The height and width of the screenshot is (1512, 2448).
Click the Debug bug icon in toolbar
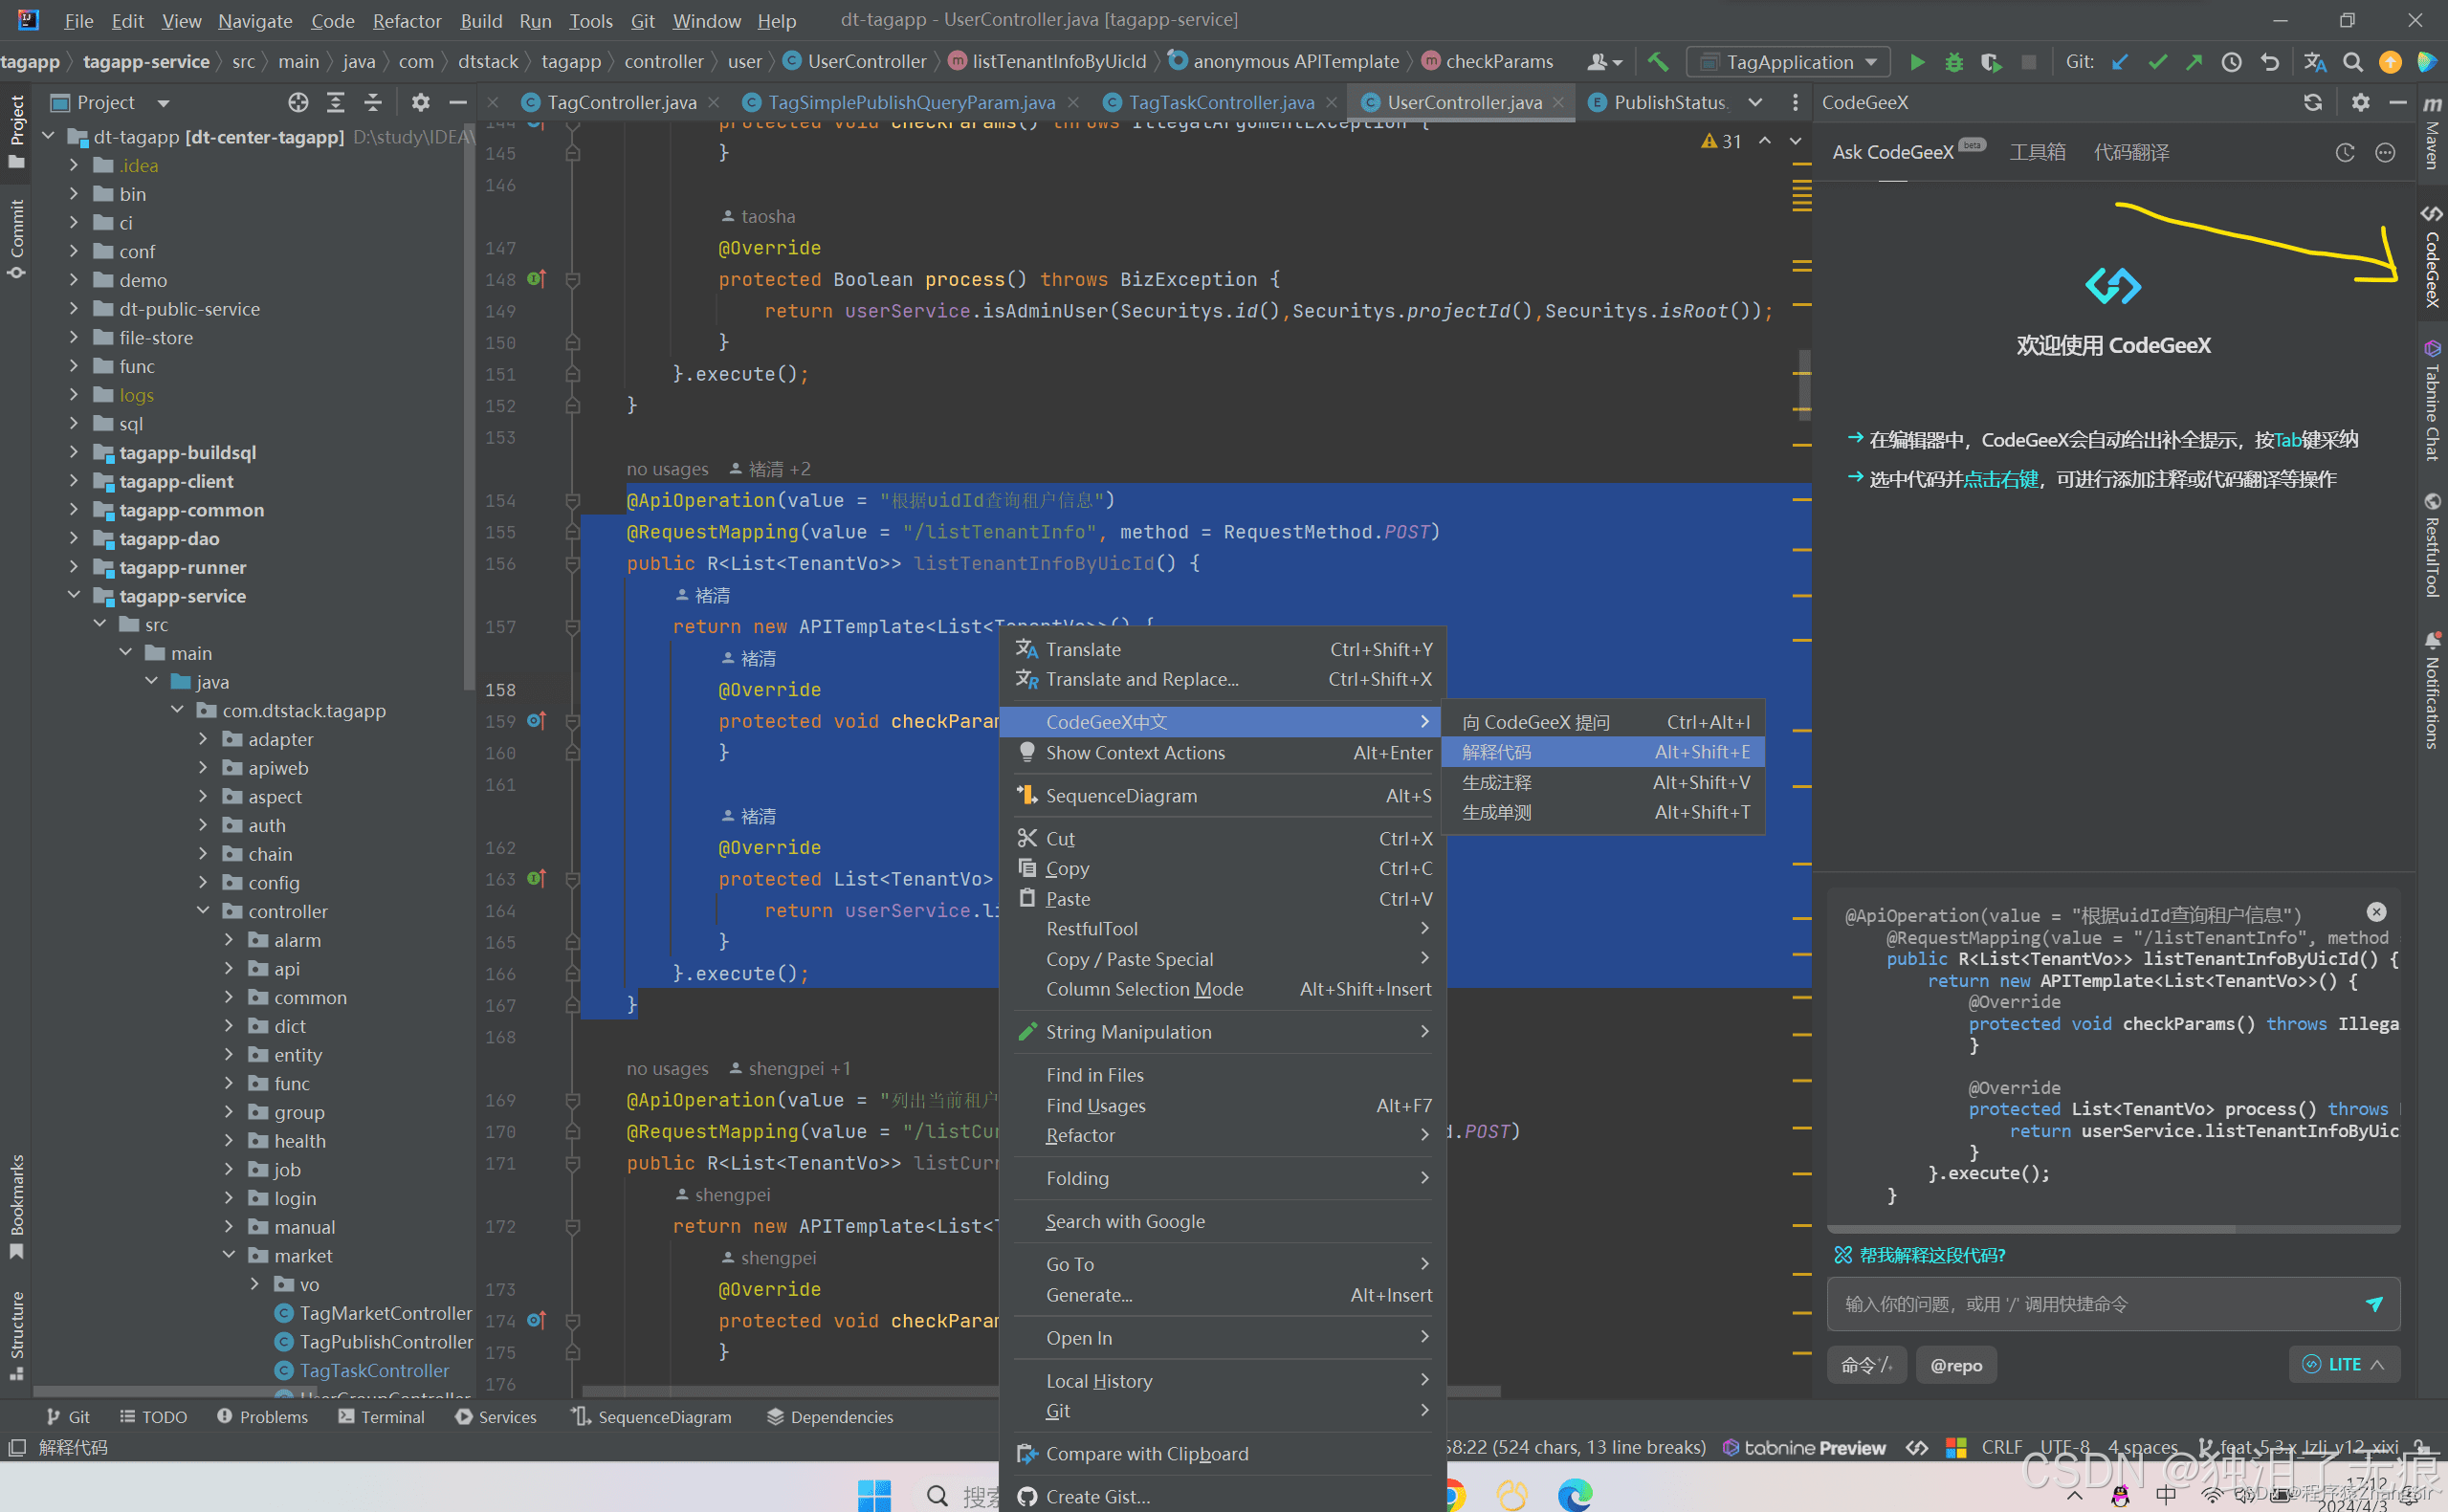coord(1953,62)
